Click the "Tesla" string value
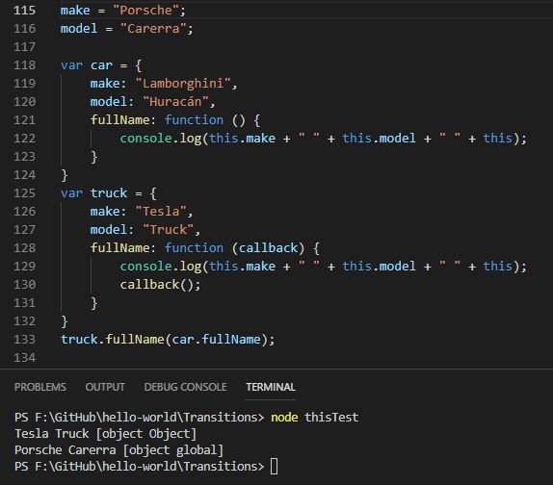 click(x=161, y=212)
